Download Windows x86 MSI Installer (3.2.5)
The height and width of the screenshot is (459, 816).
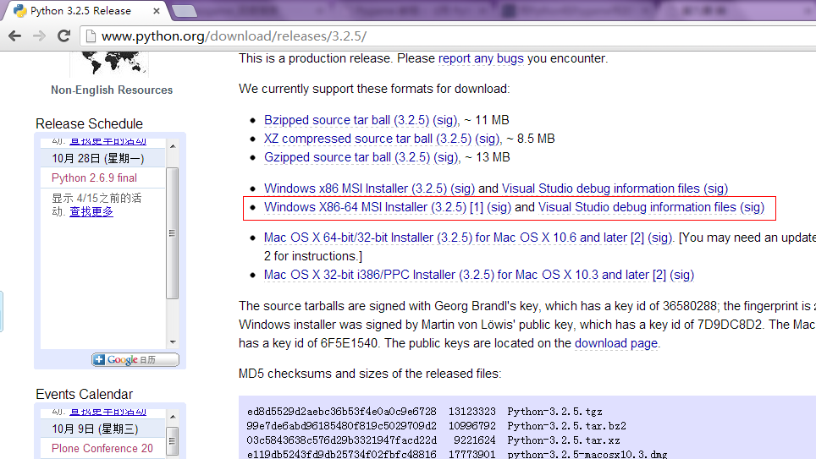coord(356,189)
